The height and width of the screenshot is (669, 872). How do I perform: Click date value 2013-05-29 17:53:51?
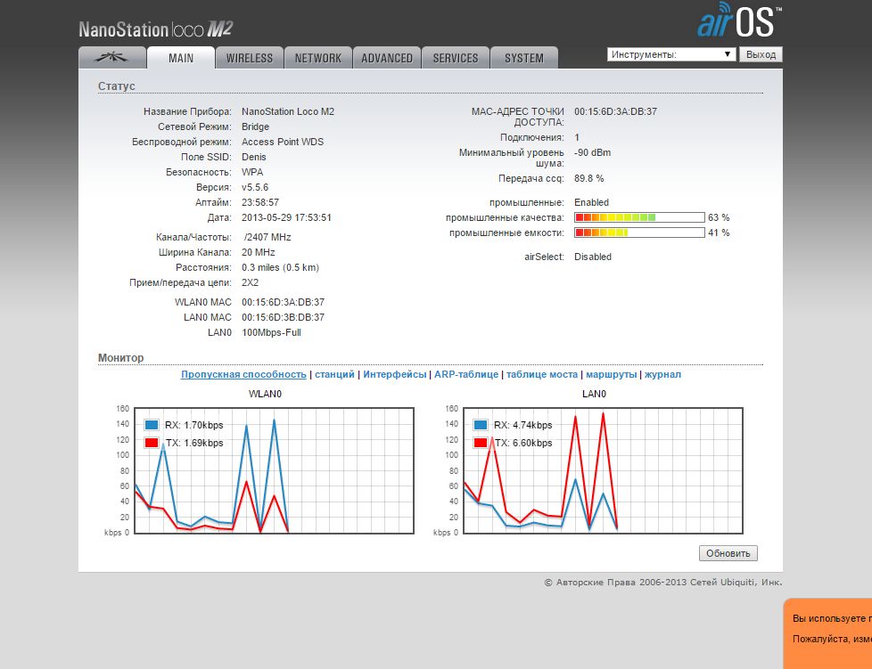point(286,218)
